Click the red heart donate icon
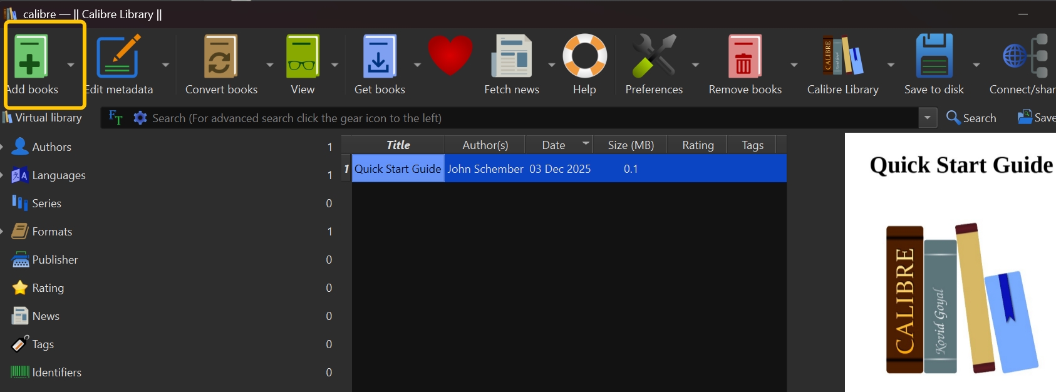The image size is (1056, 392). coord(450,56)
